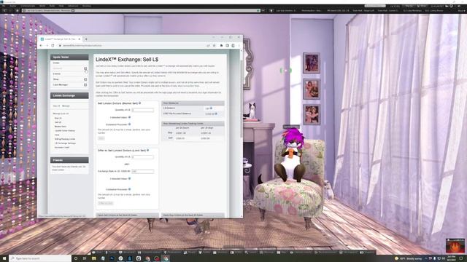467x262 pixels.
Task: Open help icon next to L$ Balance value
Action: (211, 108)
